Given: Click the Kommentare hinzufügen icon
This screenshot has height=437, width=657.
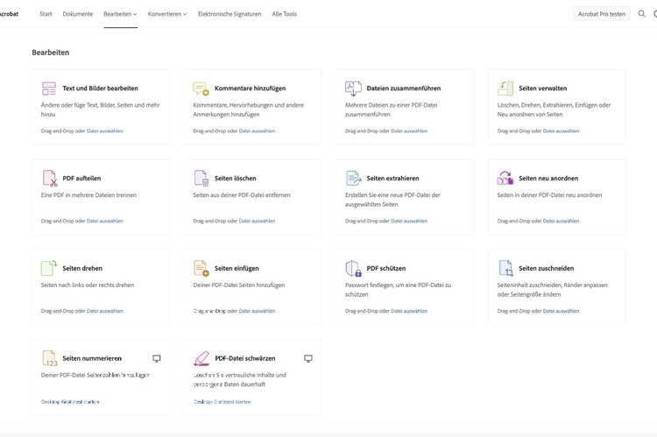Looking at the screenshot, I should [201, 88].
